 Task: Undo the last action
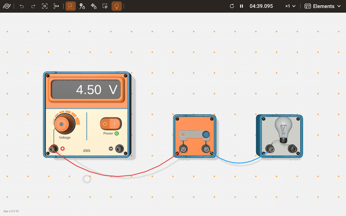click(x=22, y=6)
